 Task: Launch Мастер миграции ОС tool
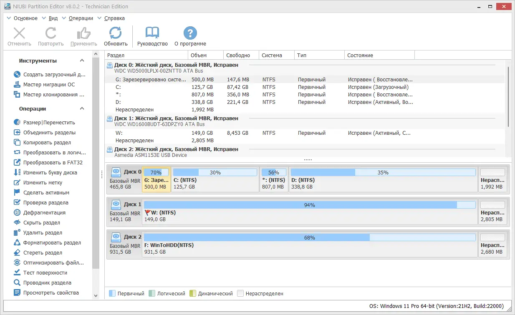49,85
